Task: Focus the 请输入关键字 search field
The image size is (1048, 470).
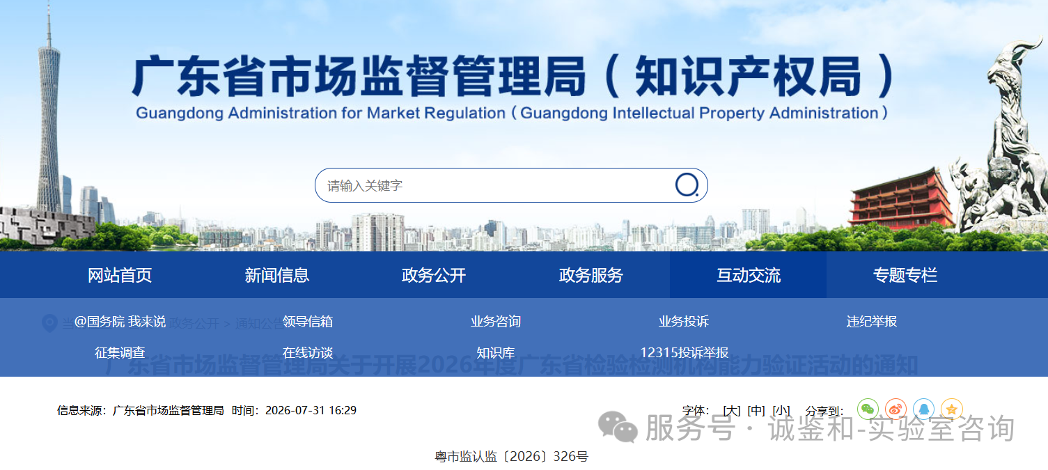Action: point(511,185)
